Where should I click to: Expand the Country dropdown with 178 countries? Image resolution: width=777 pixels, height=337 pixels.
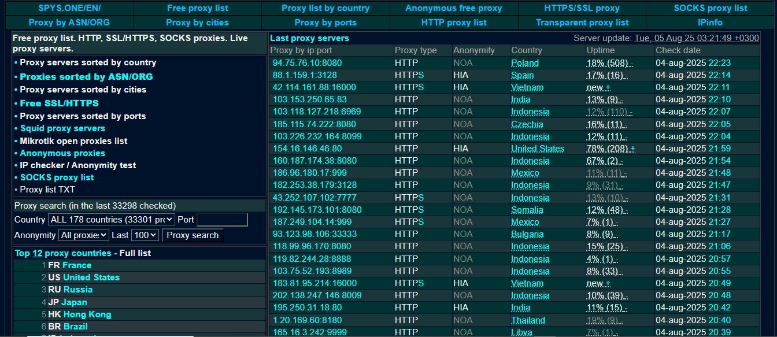tap(111, 220)
